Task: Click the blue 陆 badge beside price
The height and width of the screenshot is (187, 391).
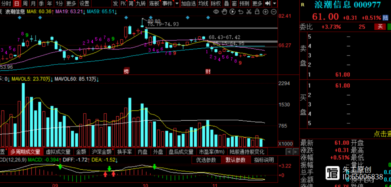Action: 385,18
